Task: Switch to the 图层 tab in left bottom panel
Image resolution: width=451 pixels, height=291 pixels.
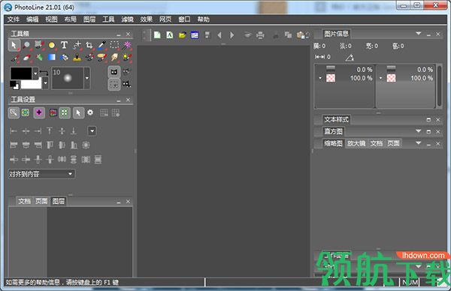Action: pos(59,201)
